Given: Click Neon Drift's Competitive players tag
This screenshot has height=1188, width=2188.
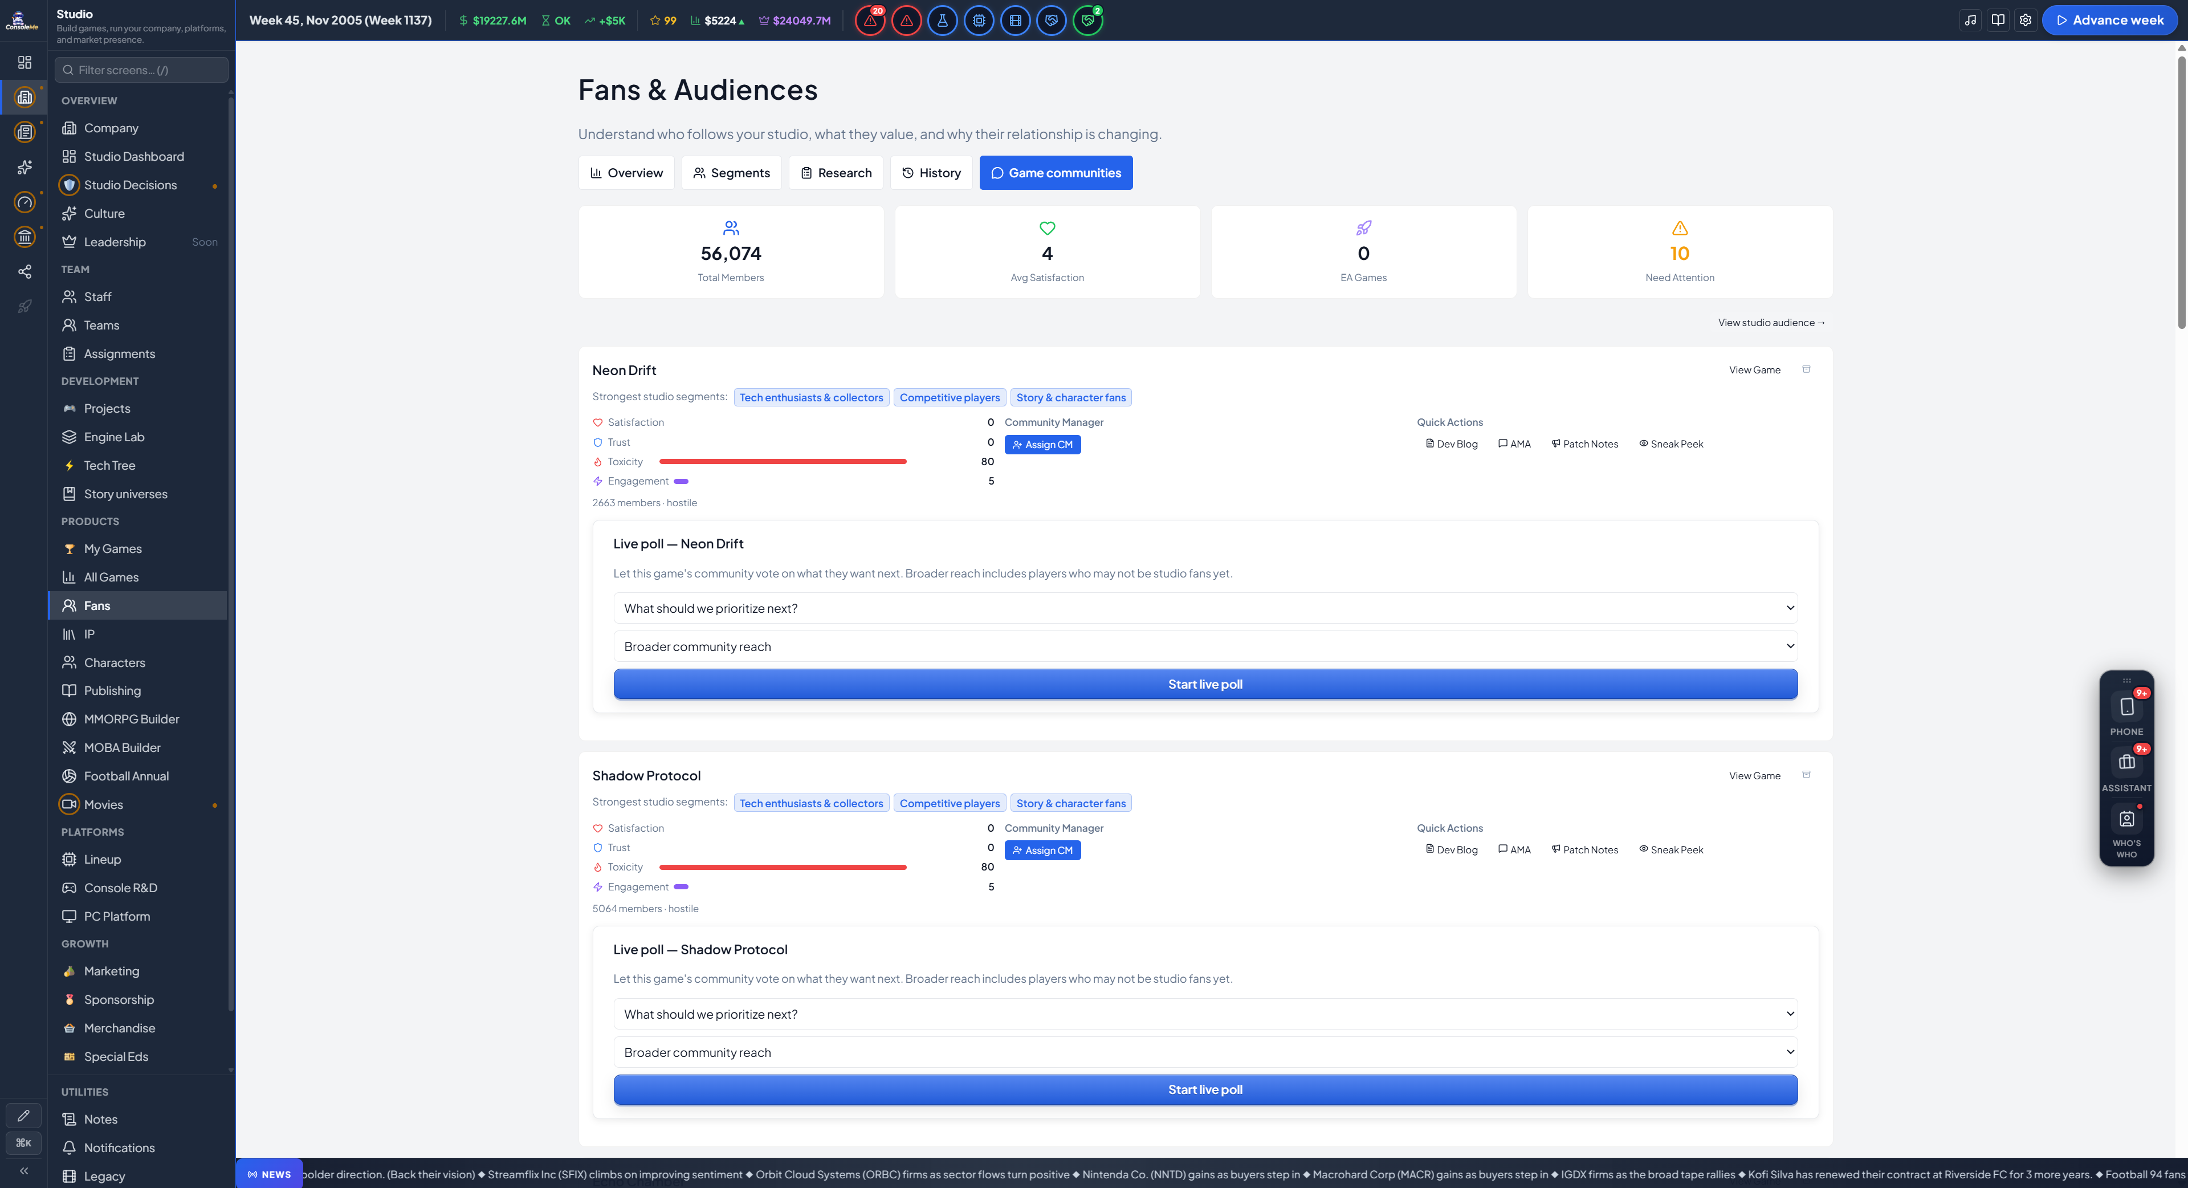Looking at the screenshot, I should tap(950, 398).
